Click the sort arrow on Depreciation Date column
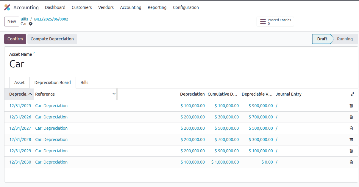This screenshot has height=187, width=359. click(30, 94)
